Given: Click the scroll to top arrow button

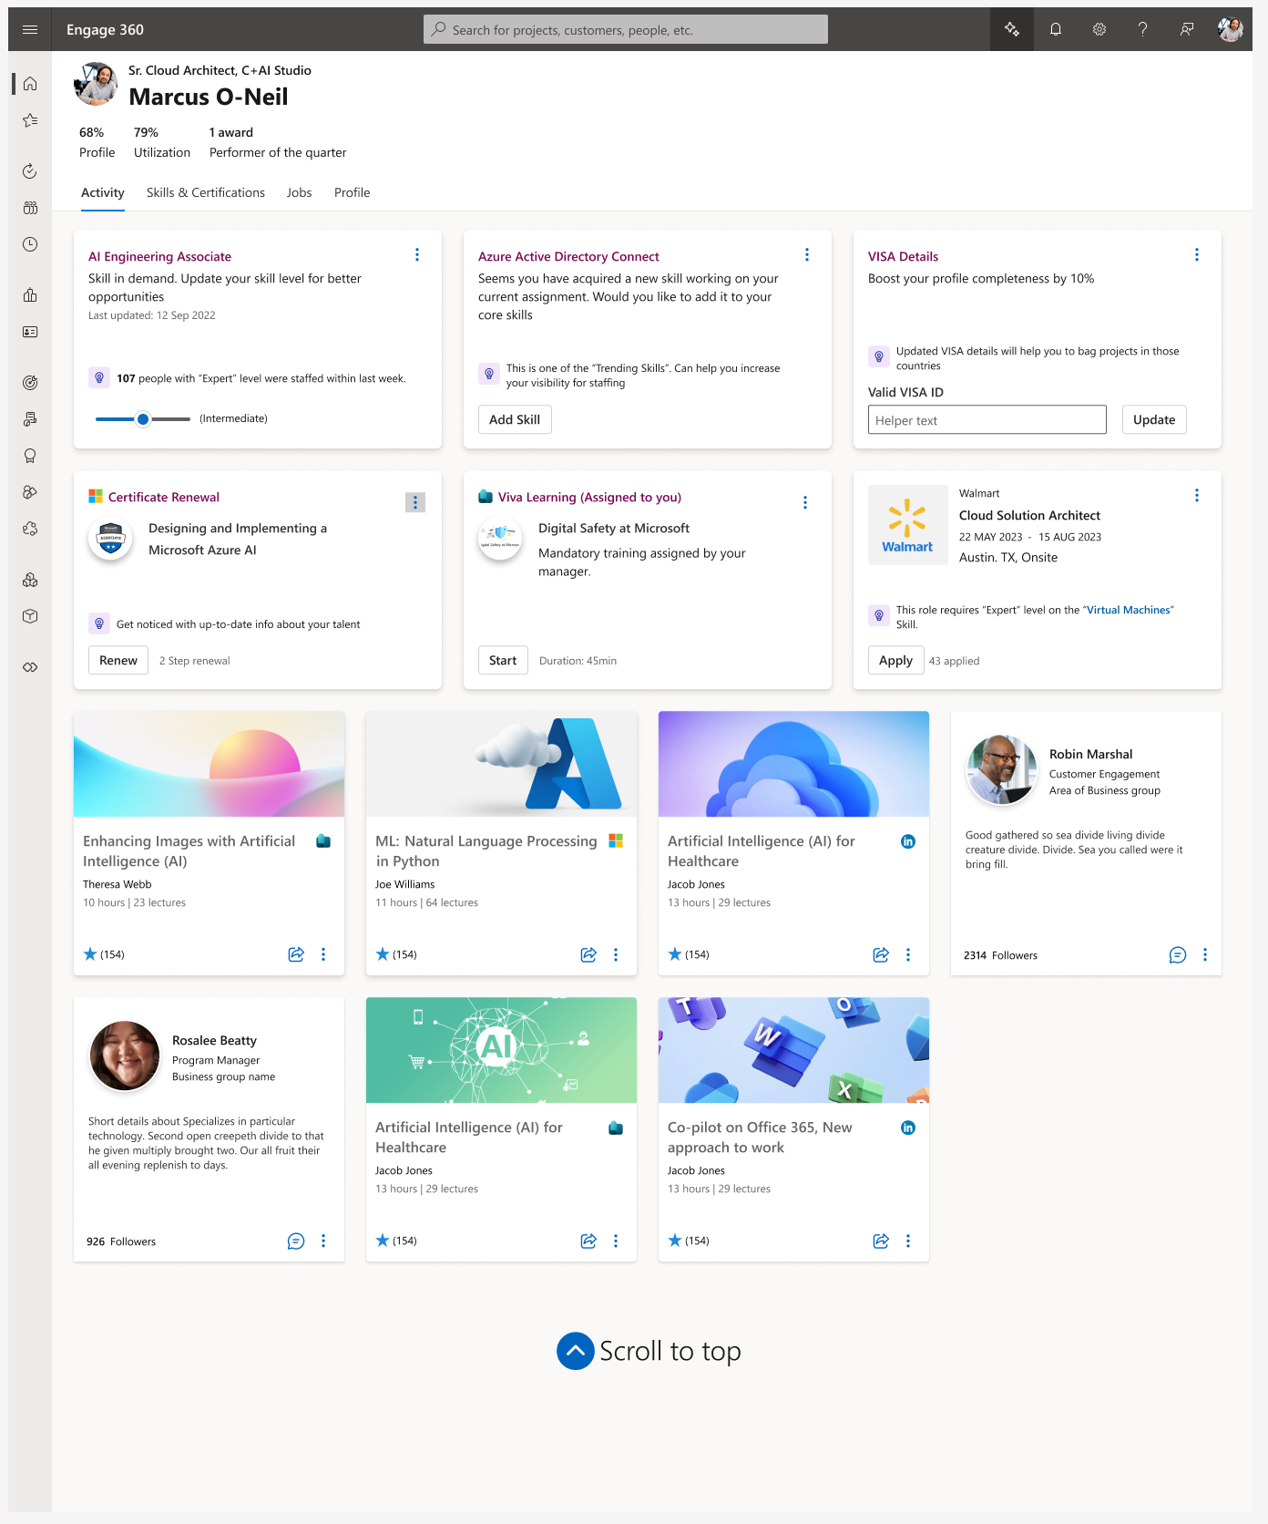Looking at the screenshot, I should (576, 1351).
